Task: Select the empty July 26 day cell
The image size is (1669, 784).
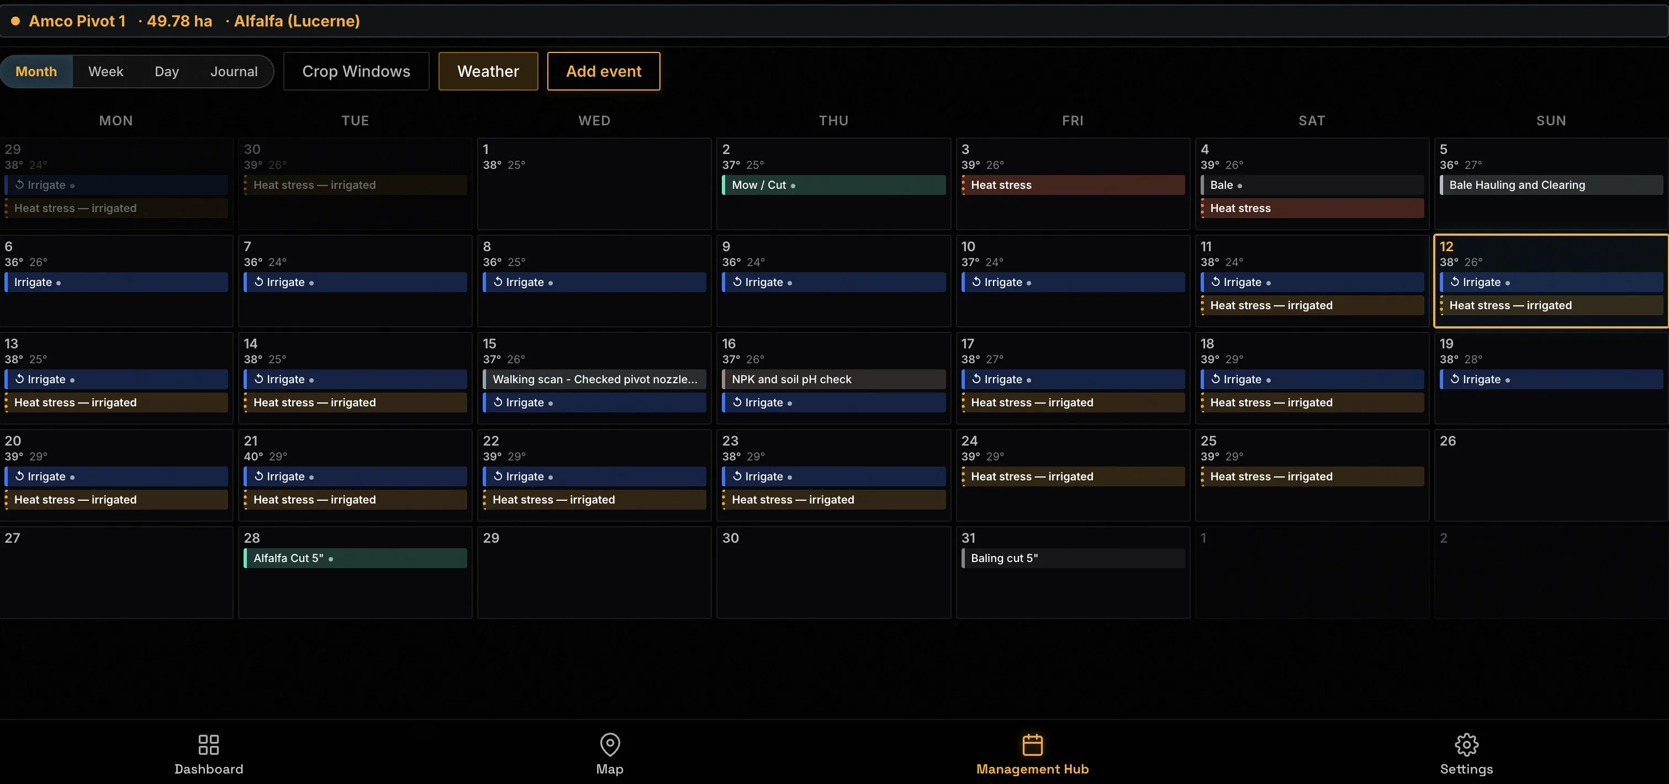Action: coord(1551,475)
